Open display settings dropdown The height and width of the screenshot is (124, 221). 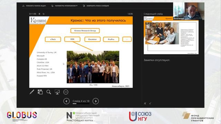click(65, 6)
